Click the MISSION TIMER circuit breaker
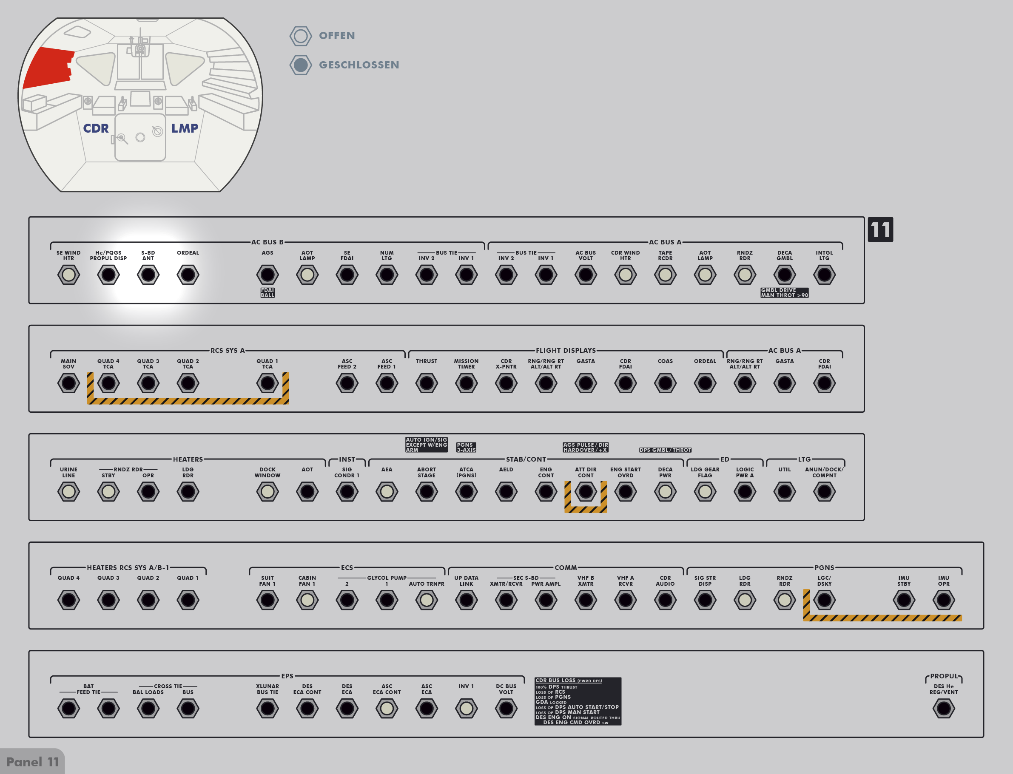Image resolution: width=1013 pixels, height=774 pixels. coord(466,383)
